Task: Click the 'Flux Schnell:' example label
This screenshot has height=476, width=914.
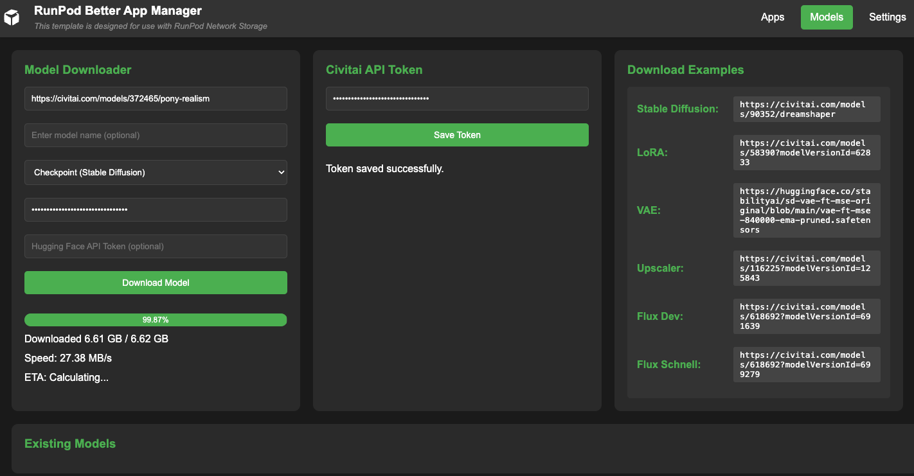Action: pyautogui.click(x=668, y=365)
